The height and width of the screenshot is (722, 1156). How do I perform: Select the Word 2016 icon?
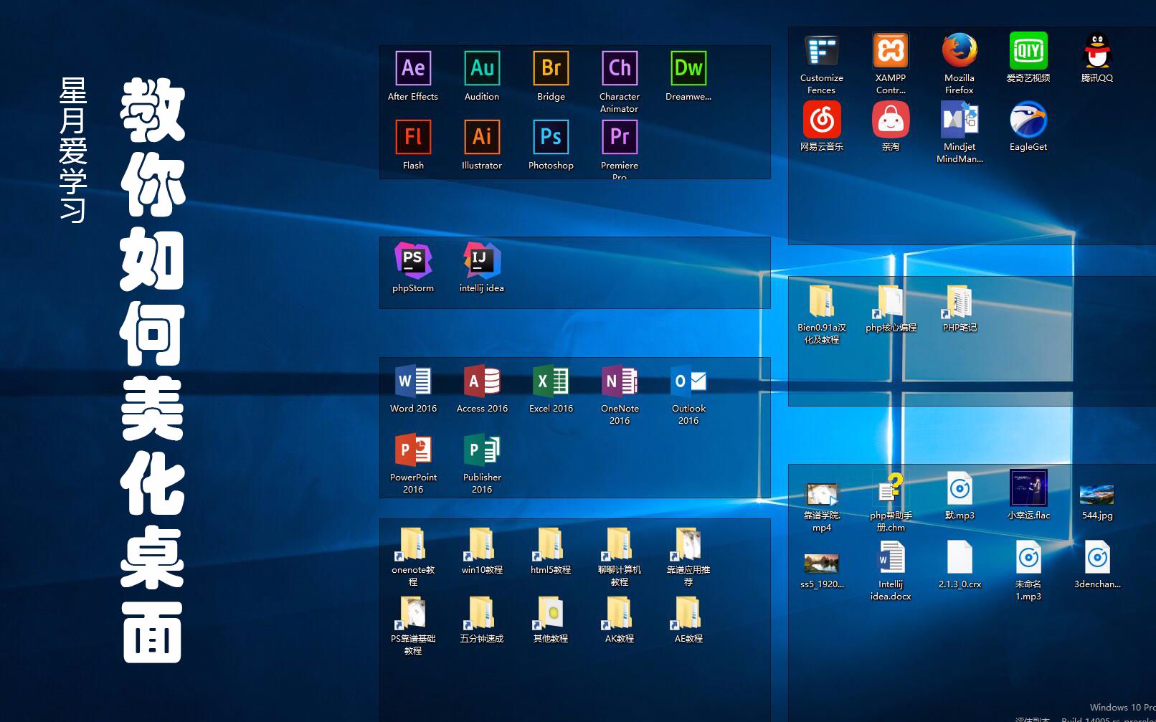point(413,381)
